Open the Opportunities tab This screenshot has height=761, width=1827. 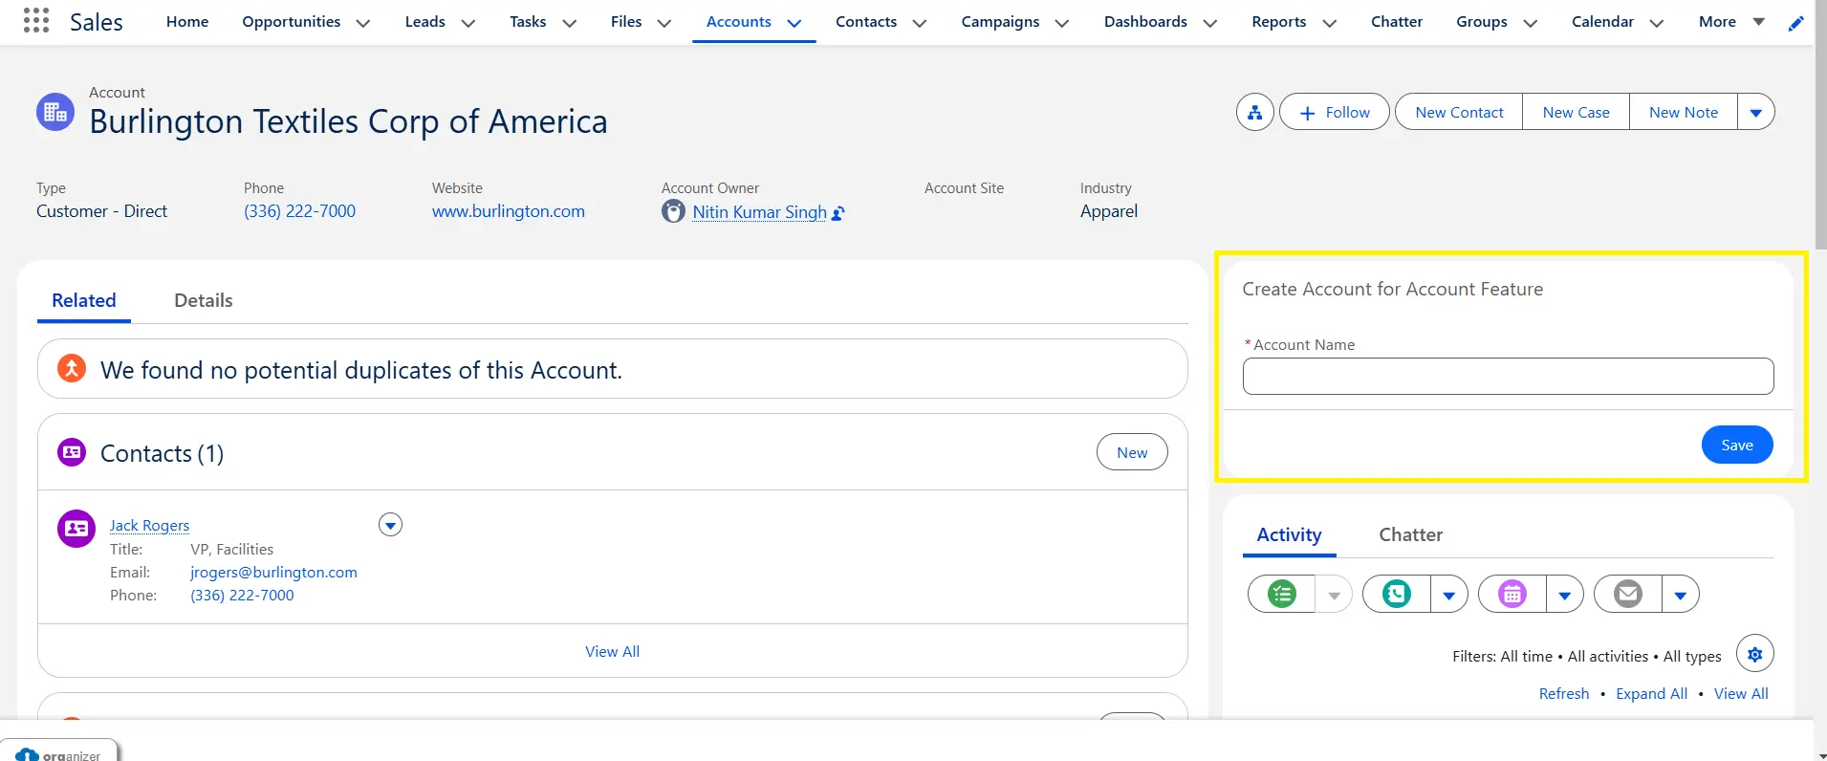[x=292, y=21]
